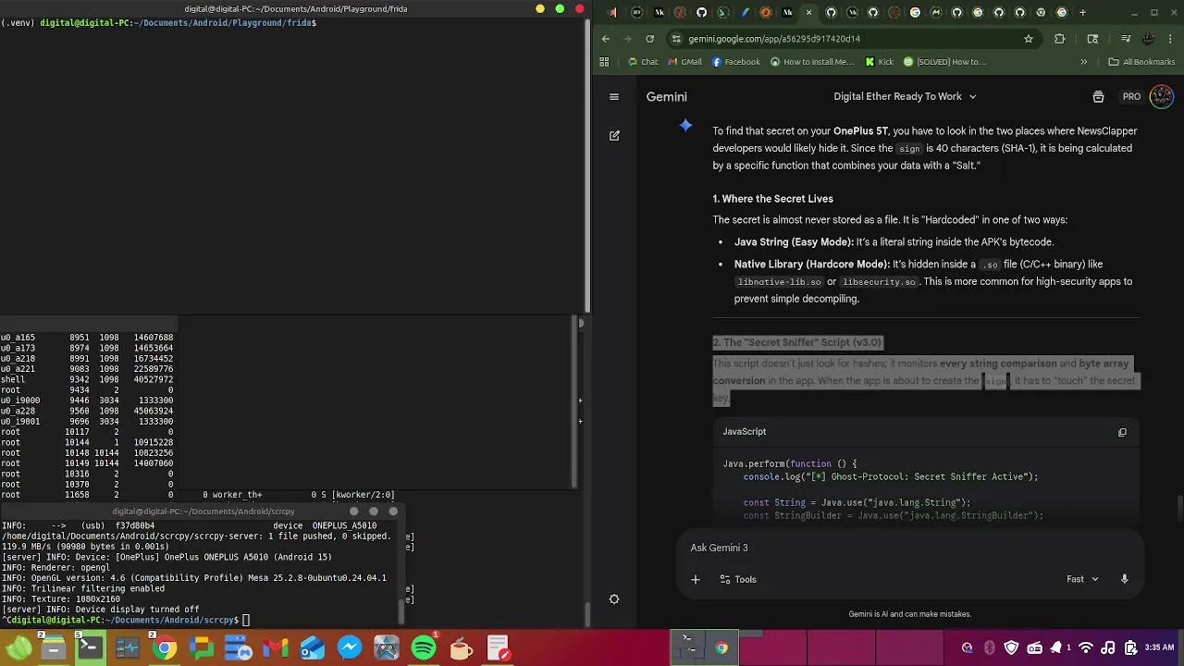
Task: Click the PRO badge in Gemini header
Action: coord(1131,96)
